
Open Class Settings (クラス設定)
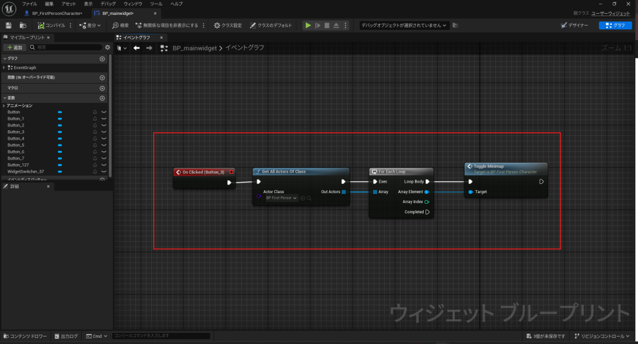[228, 26]
